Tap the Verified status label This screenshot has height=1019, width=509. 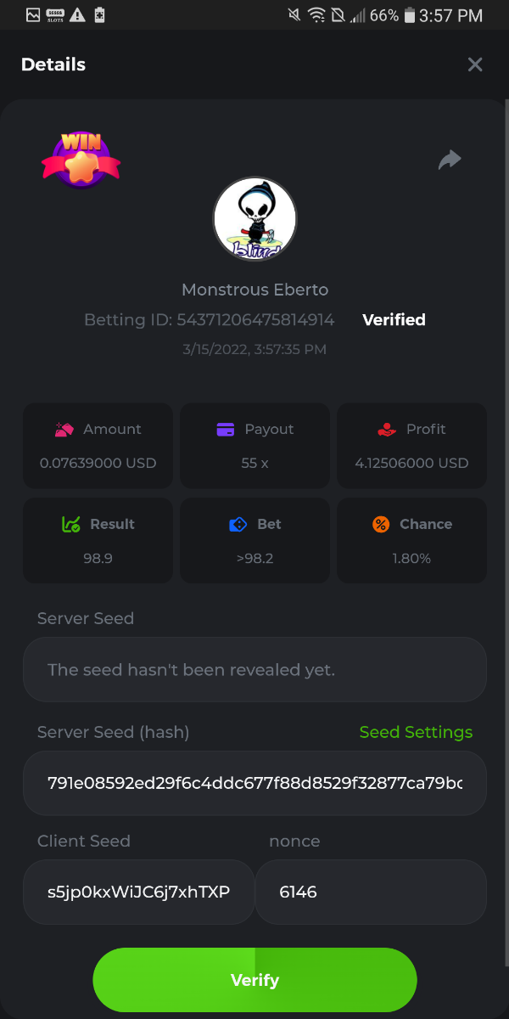click(394, 320)
